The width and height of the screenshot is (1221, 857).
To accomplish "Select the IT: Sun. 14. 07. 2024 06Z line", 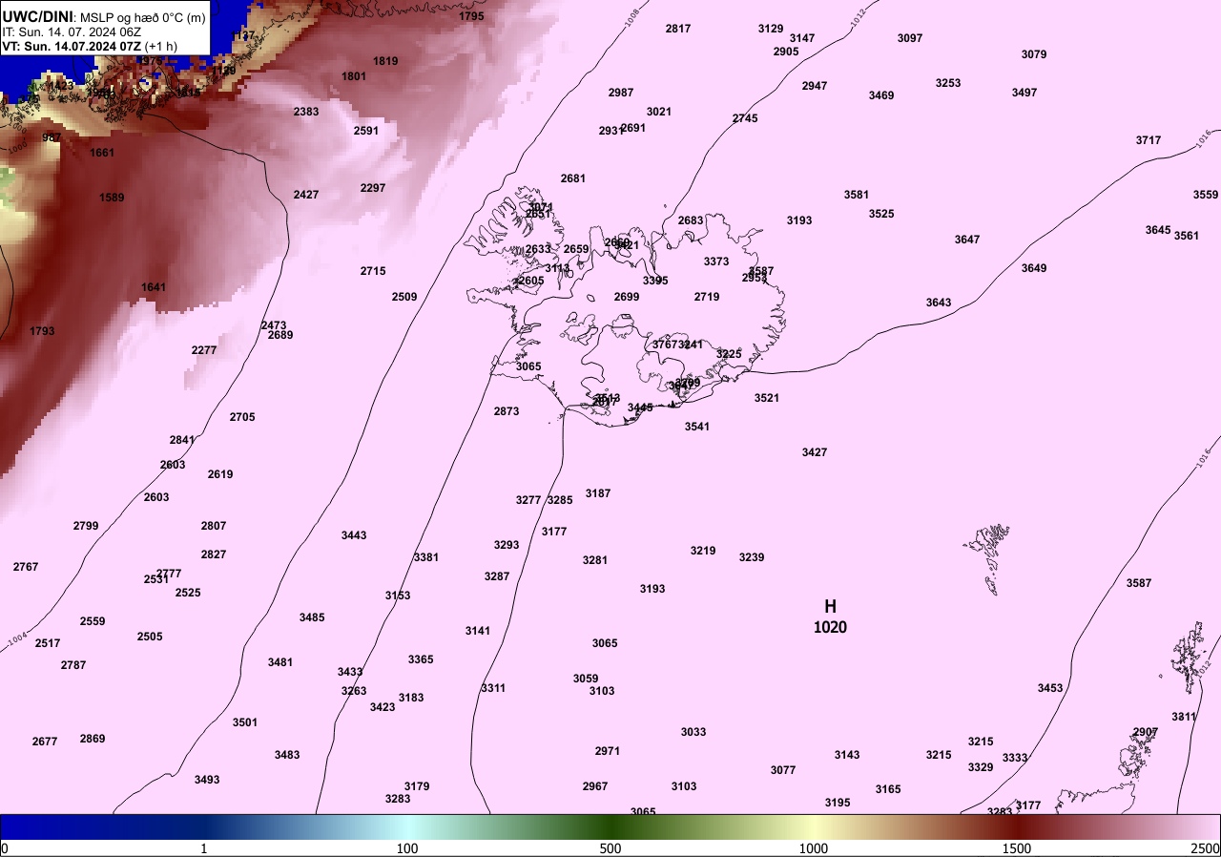I will click(x=72, y=31).
